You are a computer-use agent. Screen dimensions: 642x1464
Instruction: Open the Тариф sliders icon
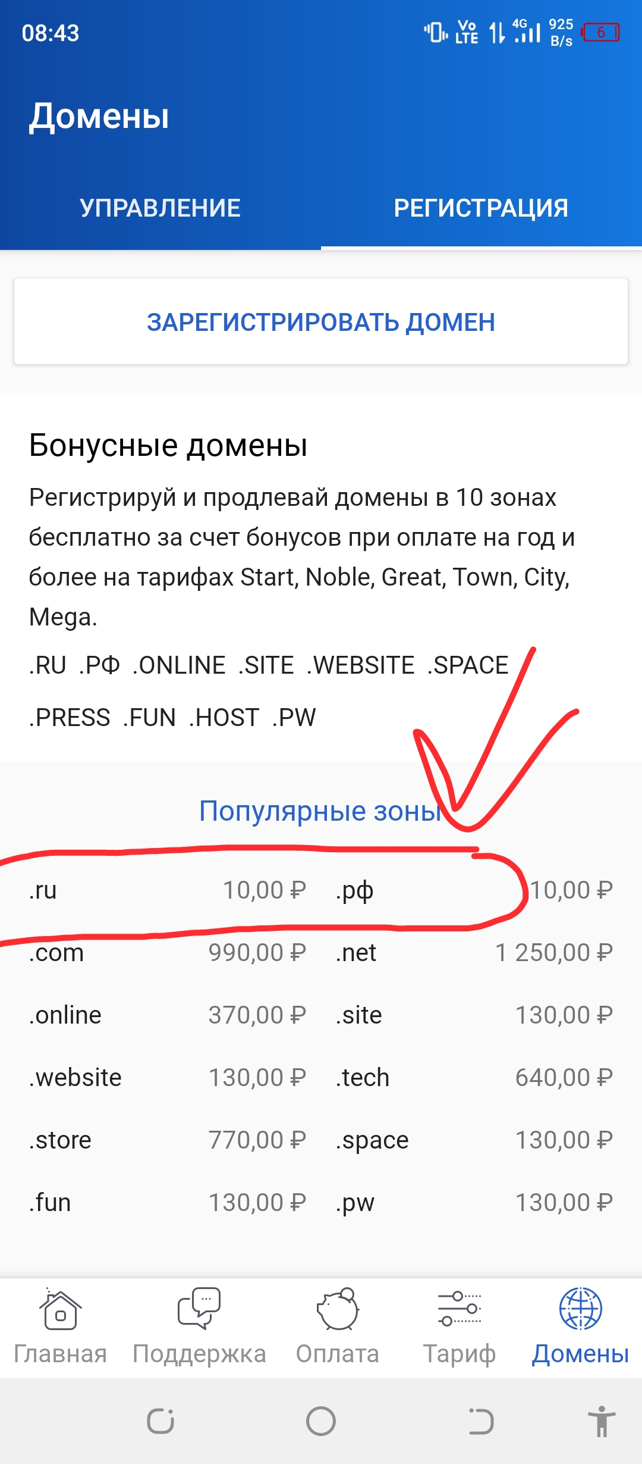click(x=459, y=1309)
